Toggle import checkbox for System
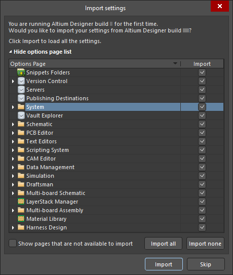Viewport: 233px width, 275px height. click(x=202, y=107)
